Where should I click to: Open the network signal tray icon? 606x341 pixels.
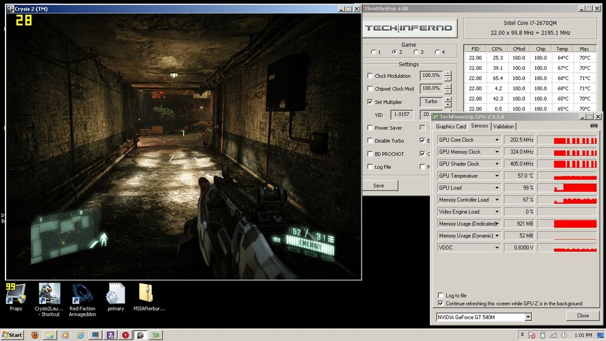point(553,335)
